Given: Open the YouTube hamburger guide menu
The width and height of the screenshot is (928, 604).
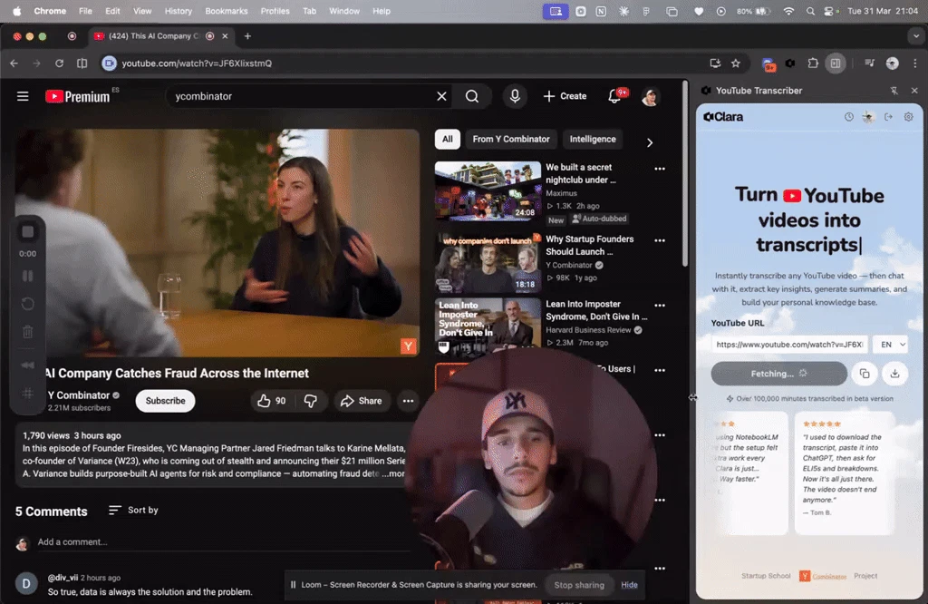Looking at the screenshot, I should click(x=23, y=96).
